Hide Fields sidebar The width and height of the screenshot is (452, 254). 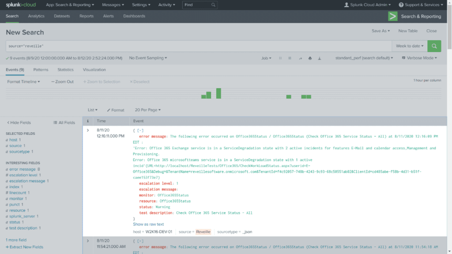(x=19, y=123)
